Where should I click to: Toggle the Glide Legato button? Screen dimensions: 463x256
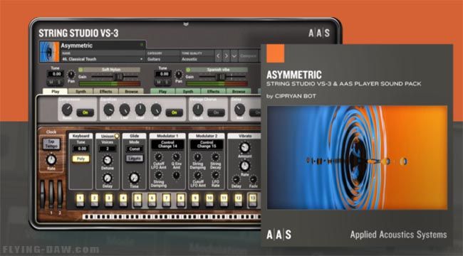(135, 159)
